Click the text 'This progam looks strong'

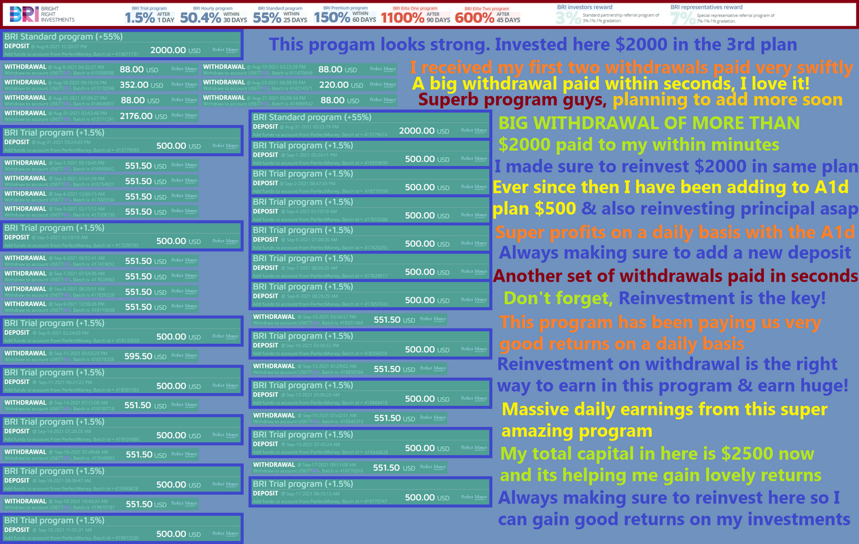coord(379,45)
